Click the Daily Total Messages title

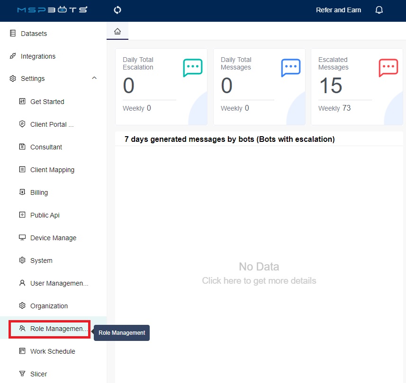click(x=236, y=63)
